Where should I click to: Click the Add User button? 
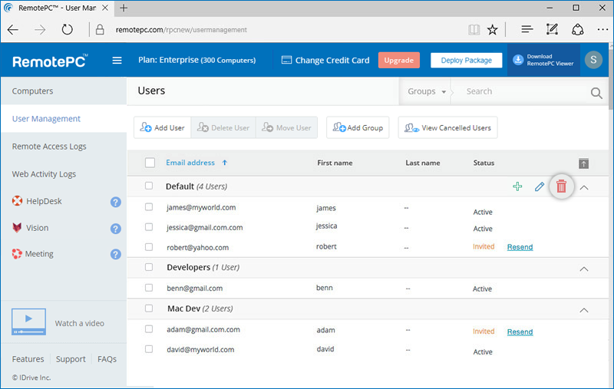[163, 127]
